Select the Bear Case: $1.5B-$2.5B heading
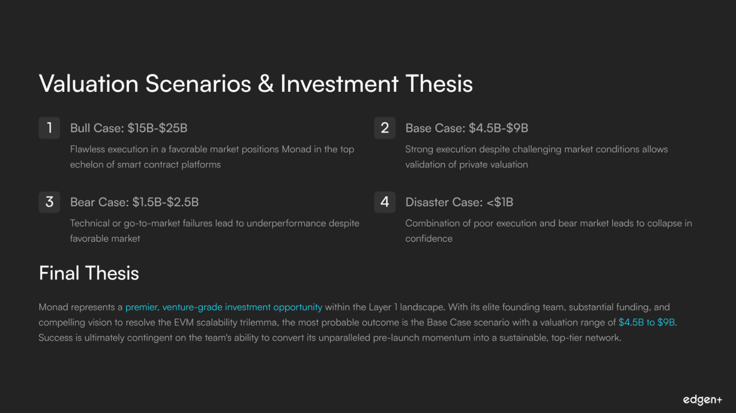 pyautogui.click(x=134, y=202)
